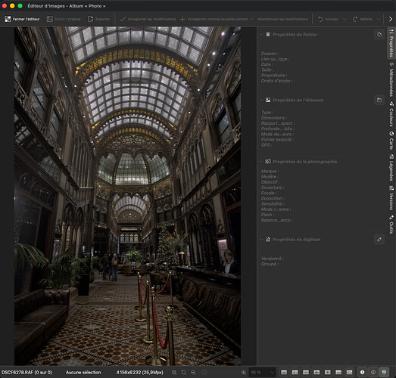Click the Refaire redo button

[x=363, y=19]
